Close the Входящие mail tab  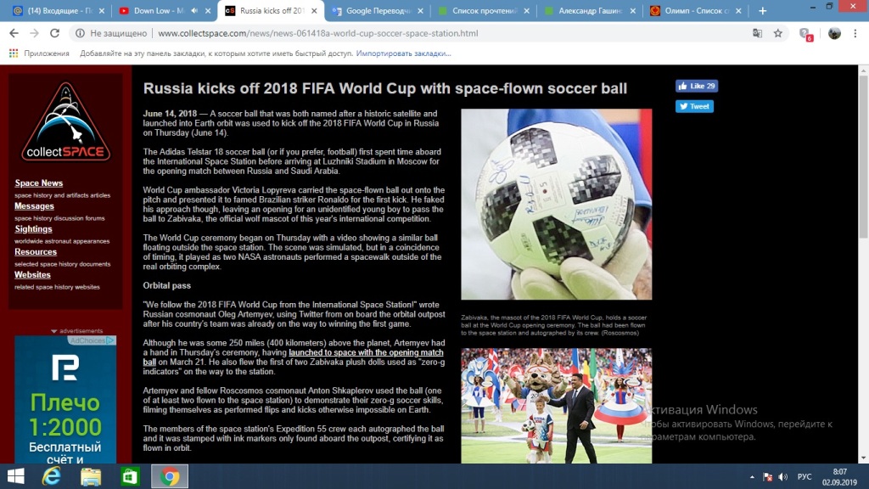[102, 10]
